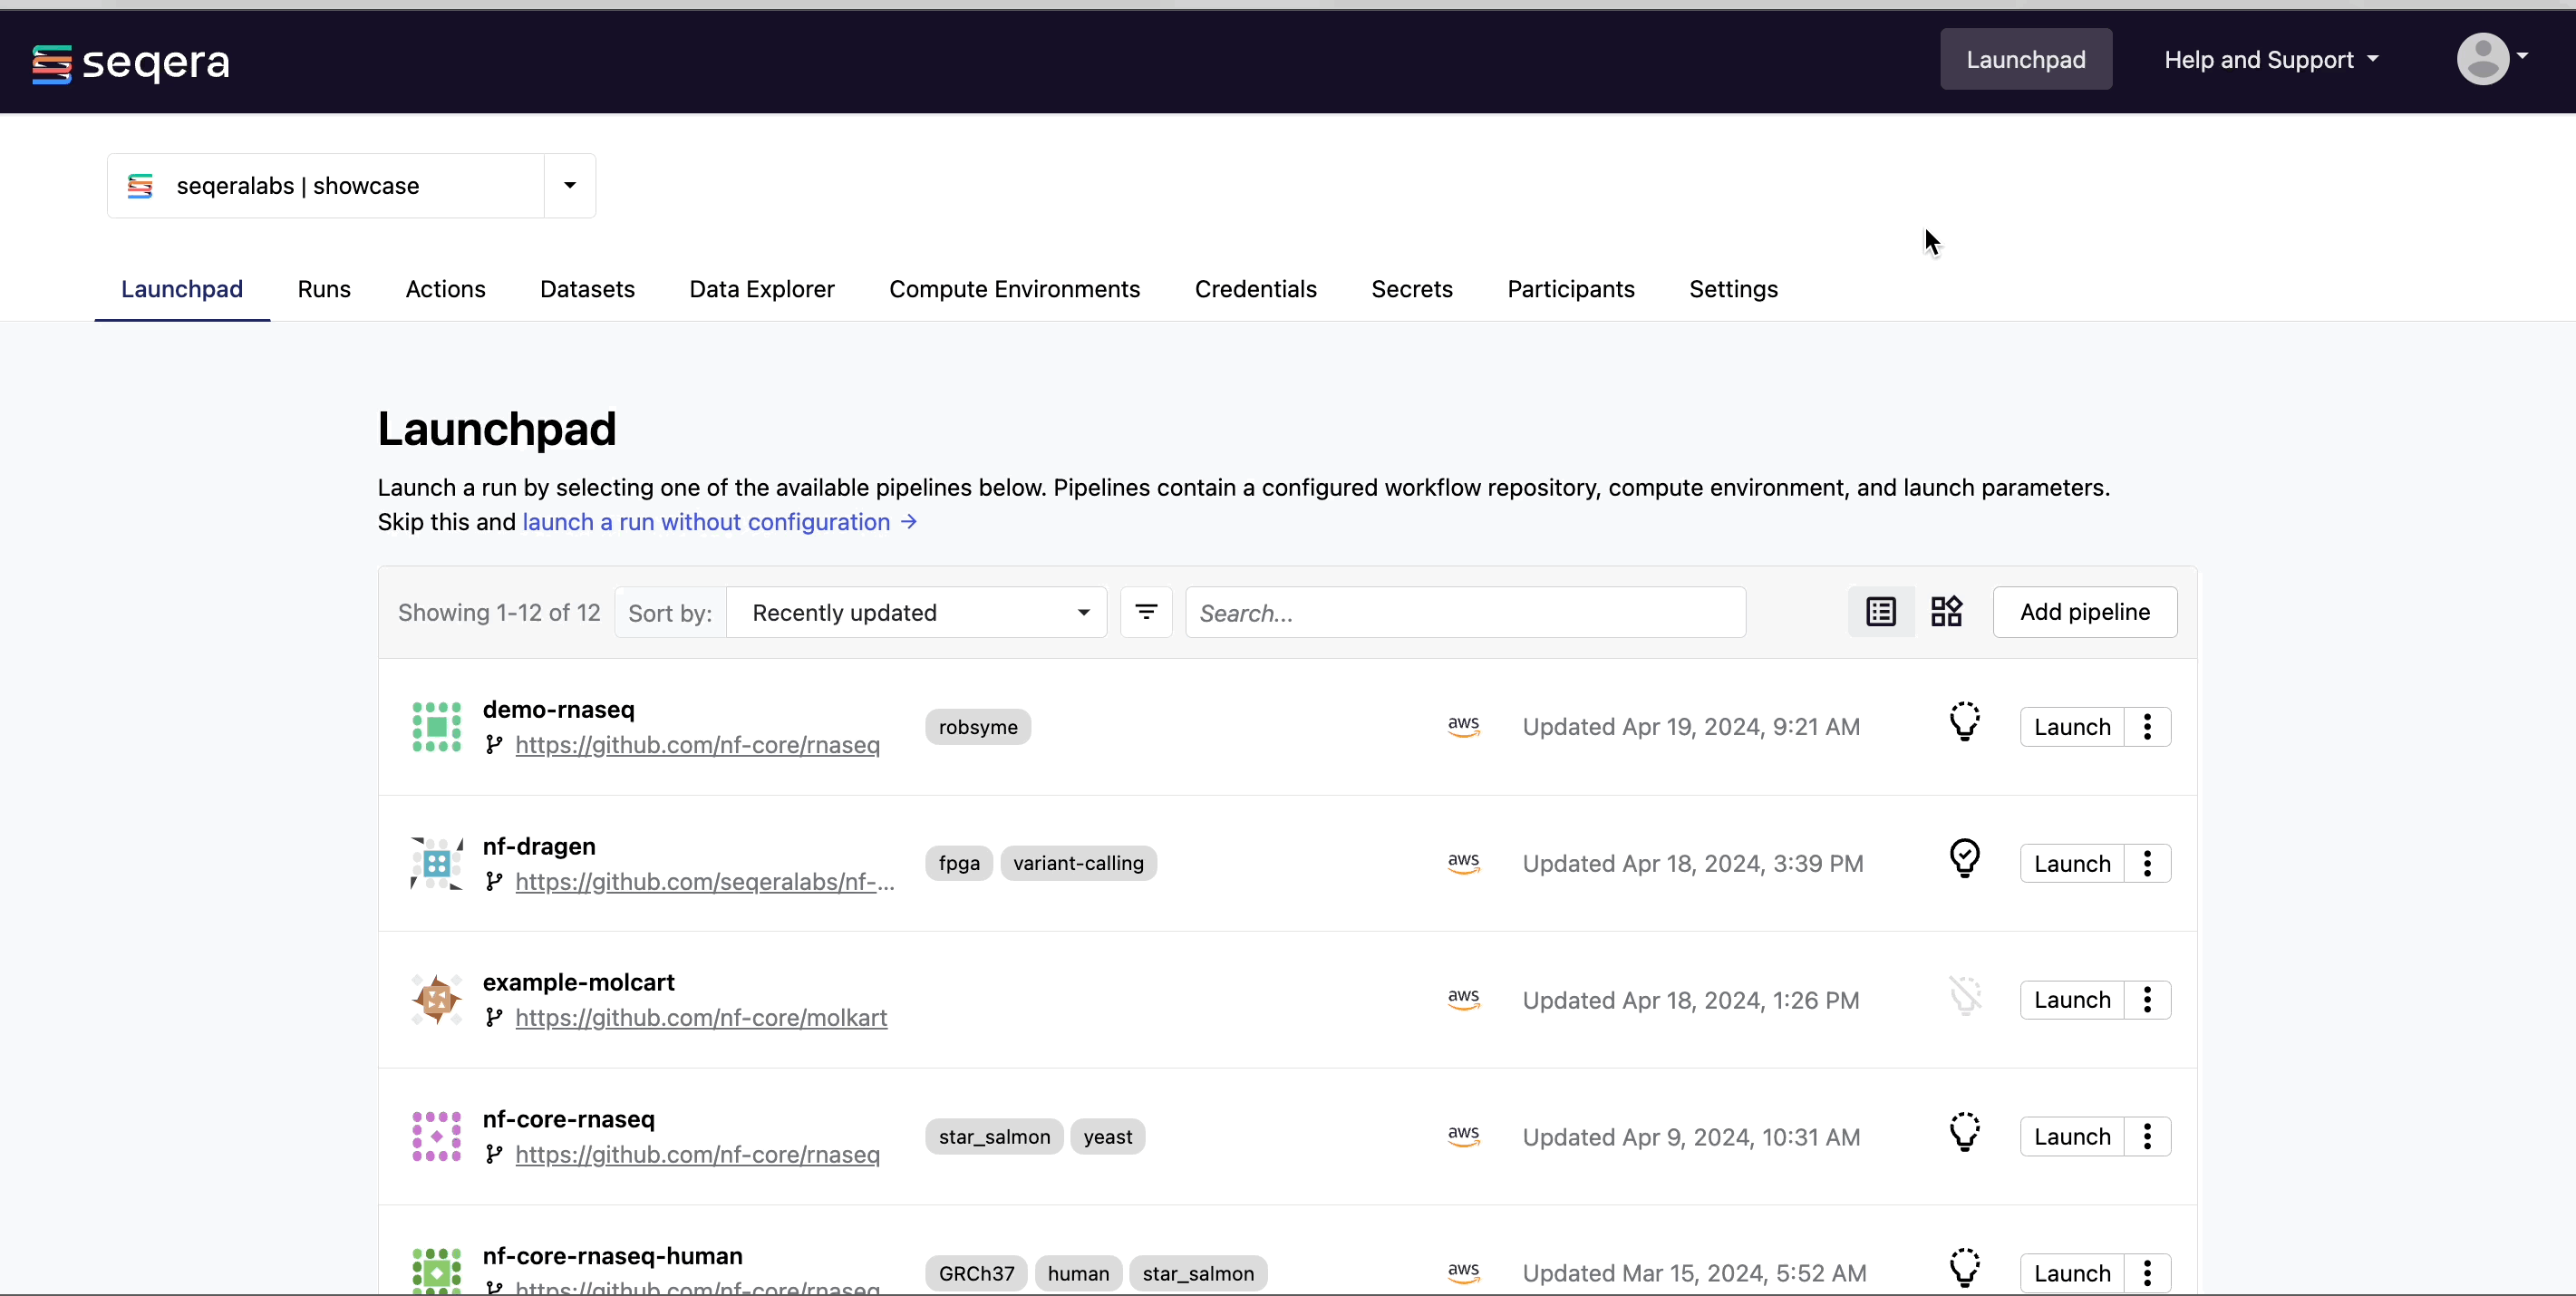Open the filter options icon
This screenshot has height=1296, width=2576.
coord(1146,612)
